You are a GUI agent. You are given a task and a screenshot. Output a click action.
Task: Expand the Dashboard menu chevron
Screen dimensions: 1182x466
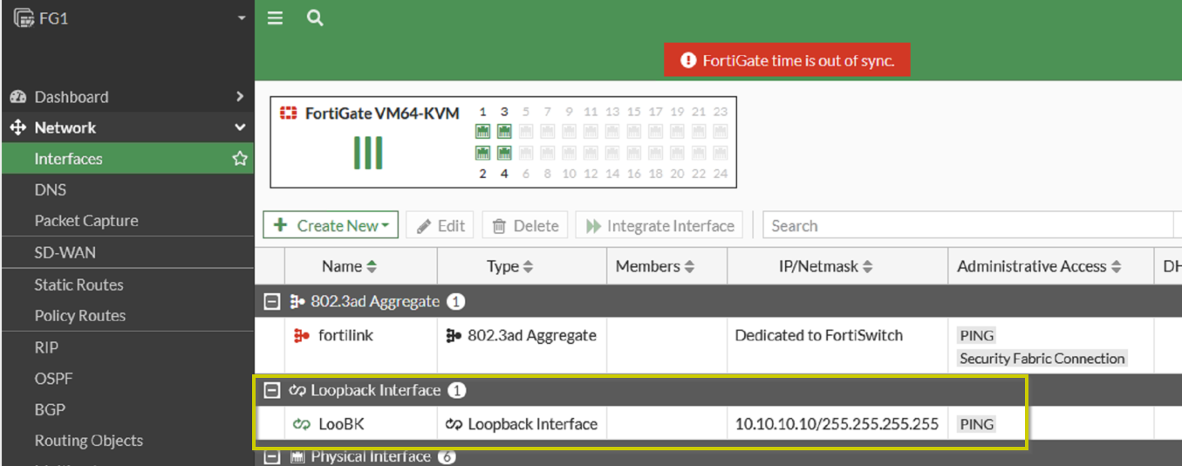tap(240, 97)
